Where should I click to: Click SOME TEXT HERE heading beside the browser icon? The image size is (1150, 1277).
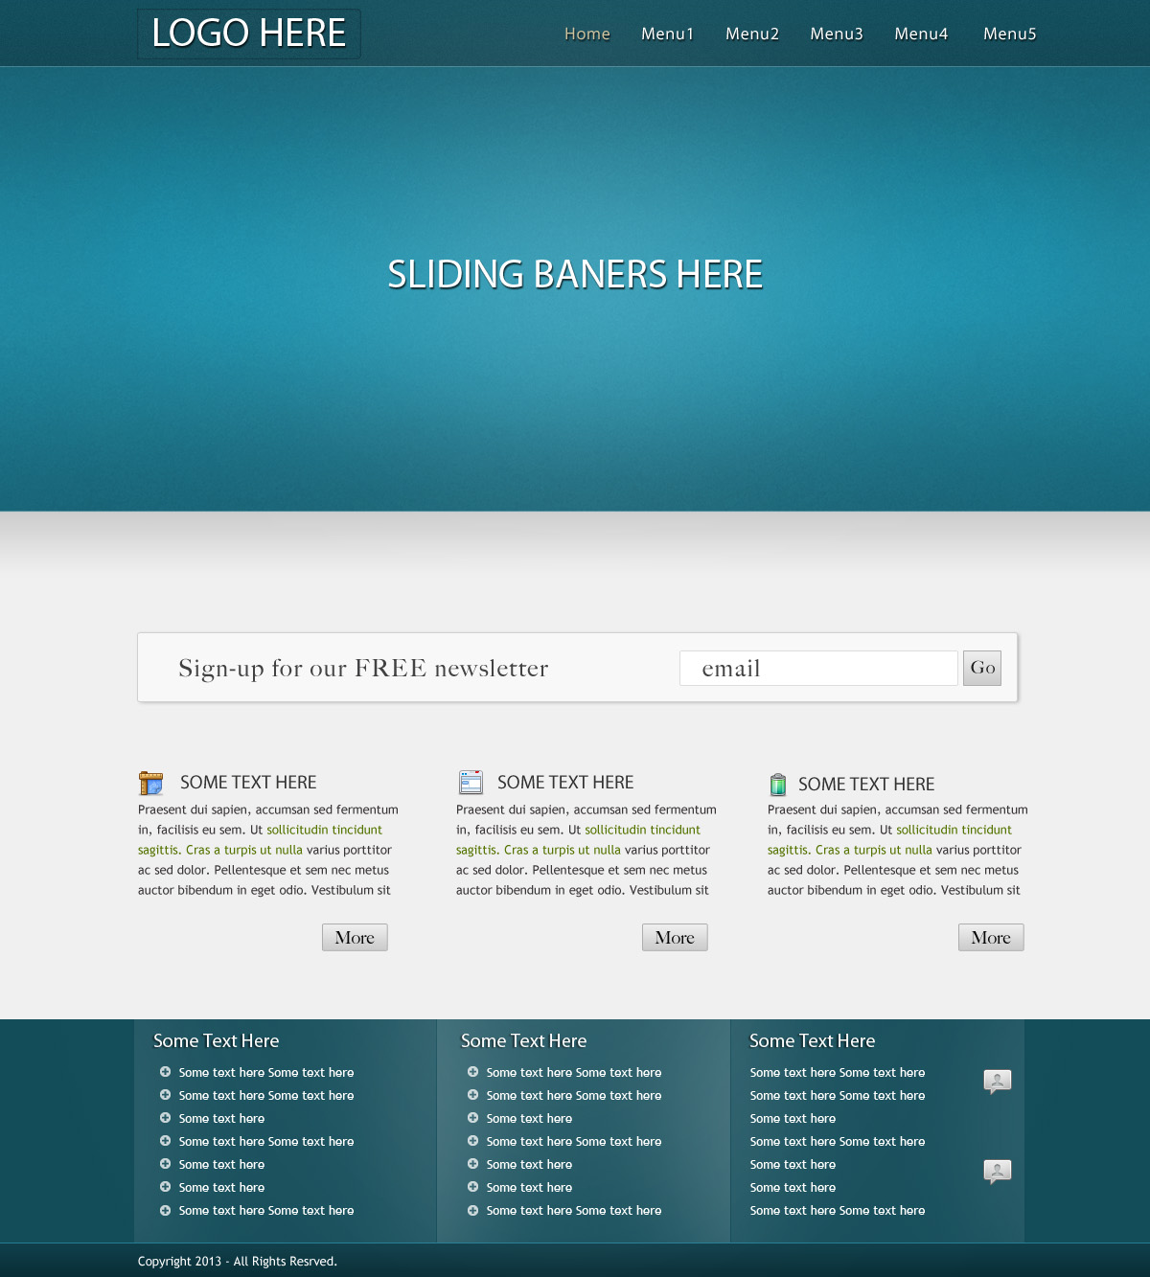click(x=565, y=783)
